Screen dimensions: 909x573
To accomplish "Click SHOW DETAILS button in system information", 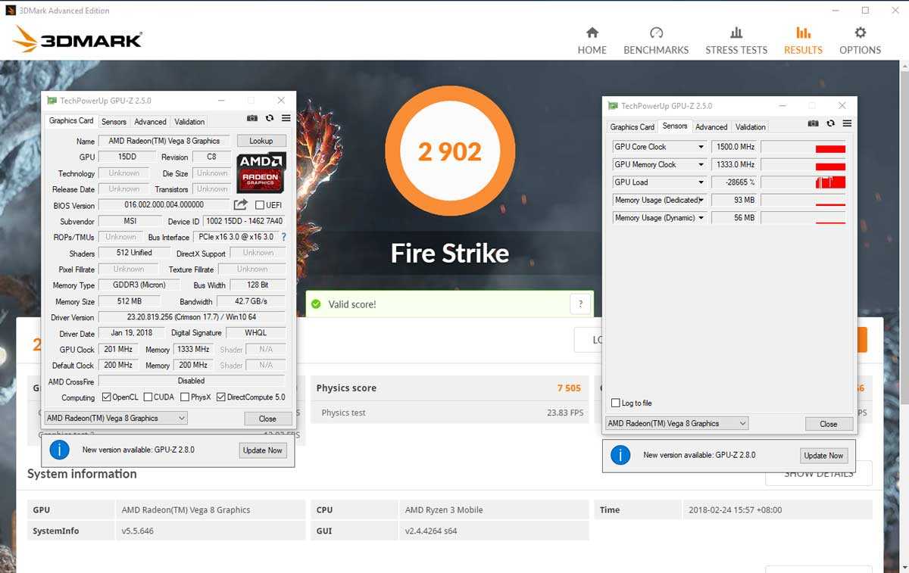I will [x=818, y=473].
